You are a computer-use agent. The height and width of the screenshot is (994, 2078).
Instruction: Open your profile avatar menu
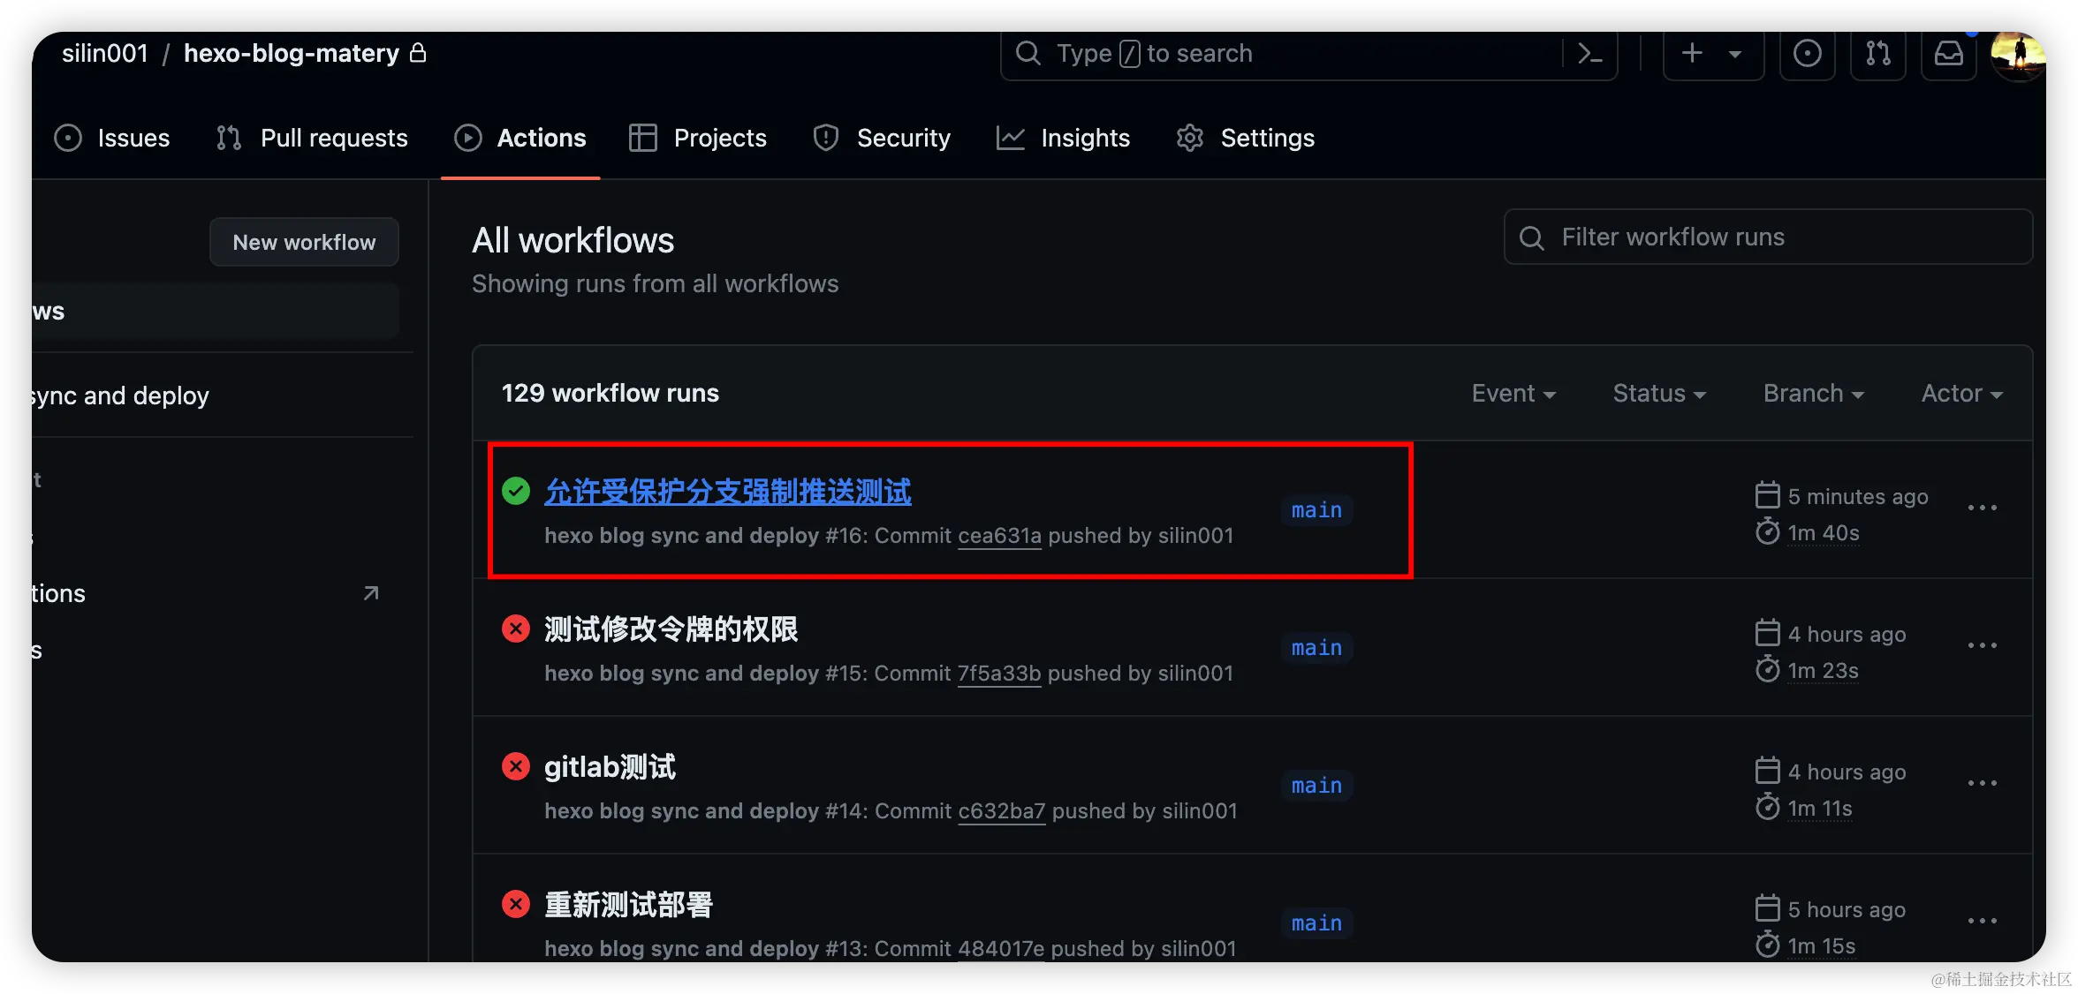(2020, 56)
